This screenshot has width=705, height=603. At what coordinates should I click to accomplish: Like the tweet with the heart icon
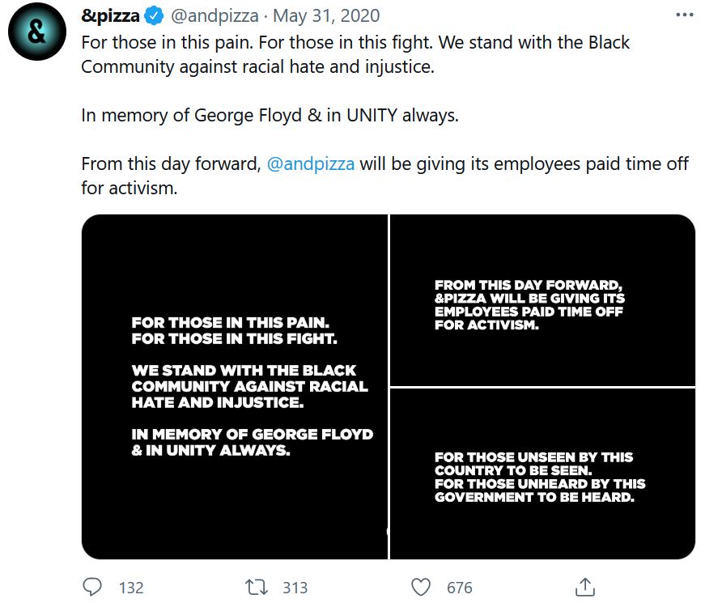point(421,587)
